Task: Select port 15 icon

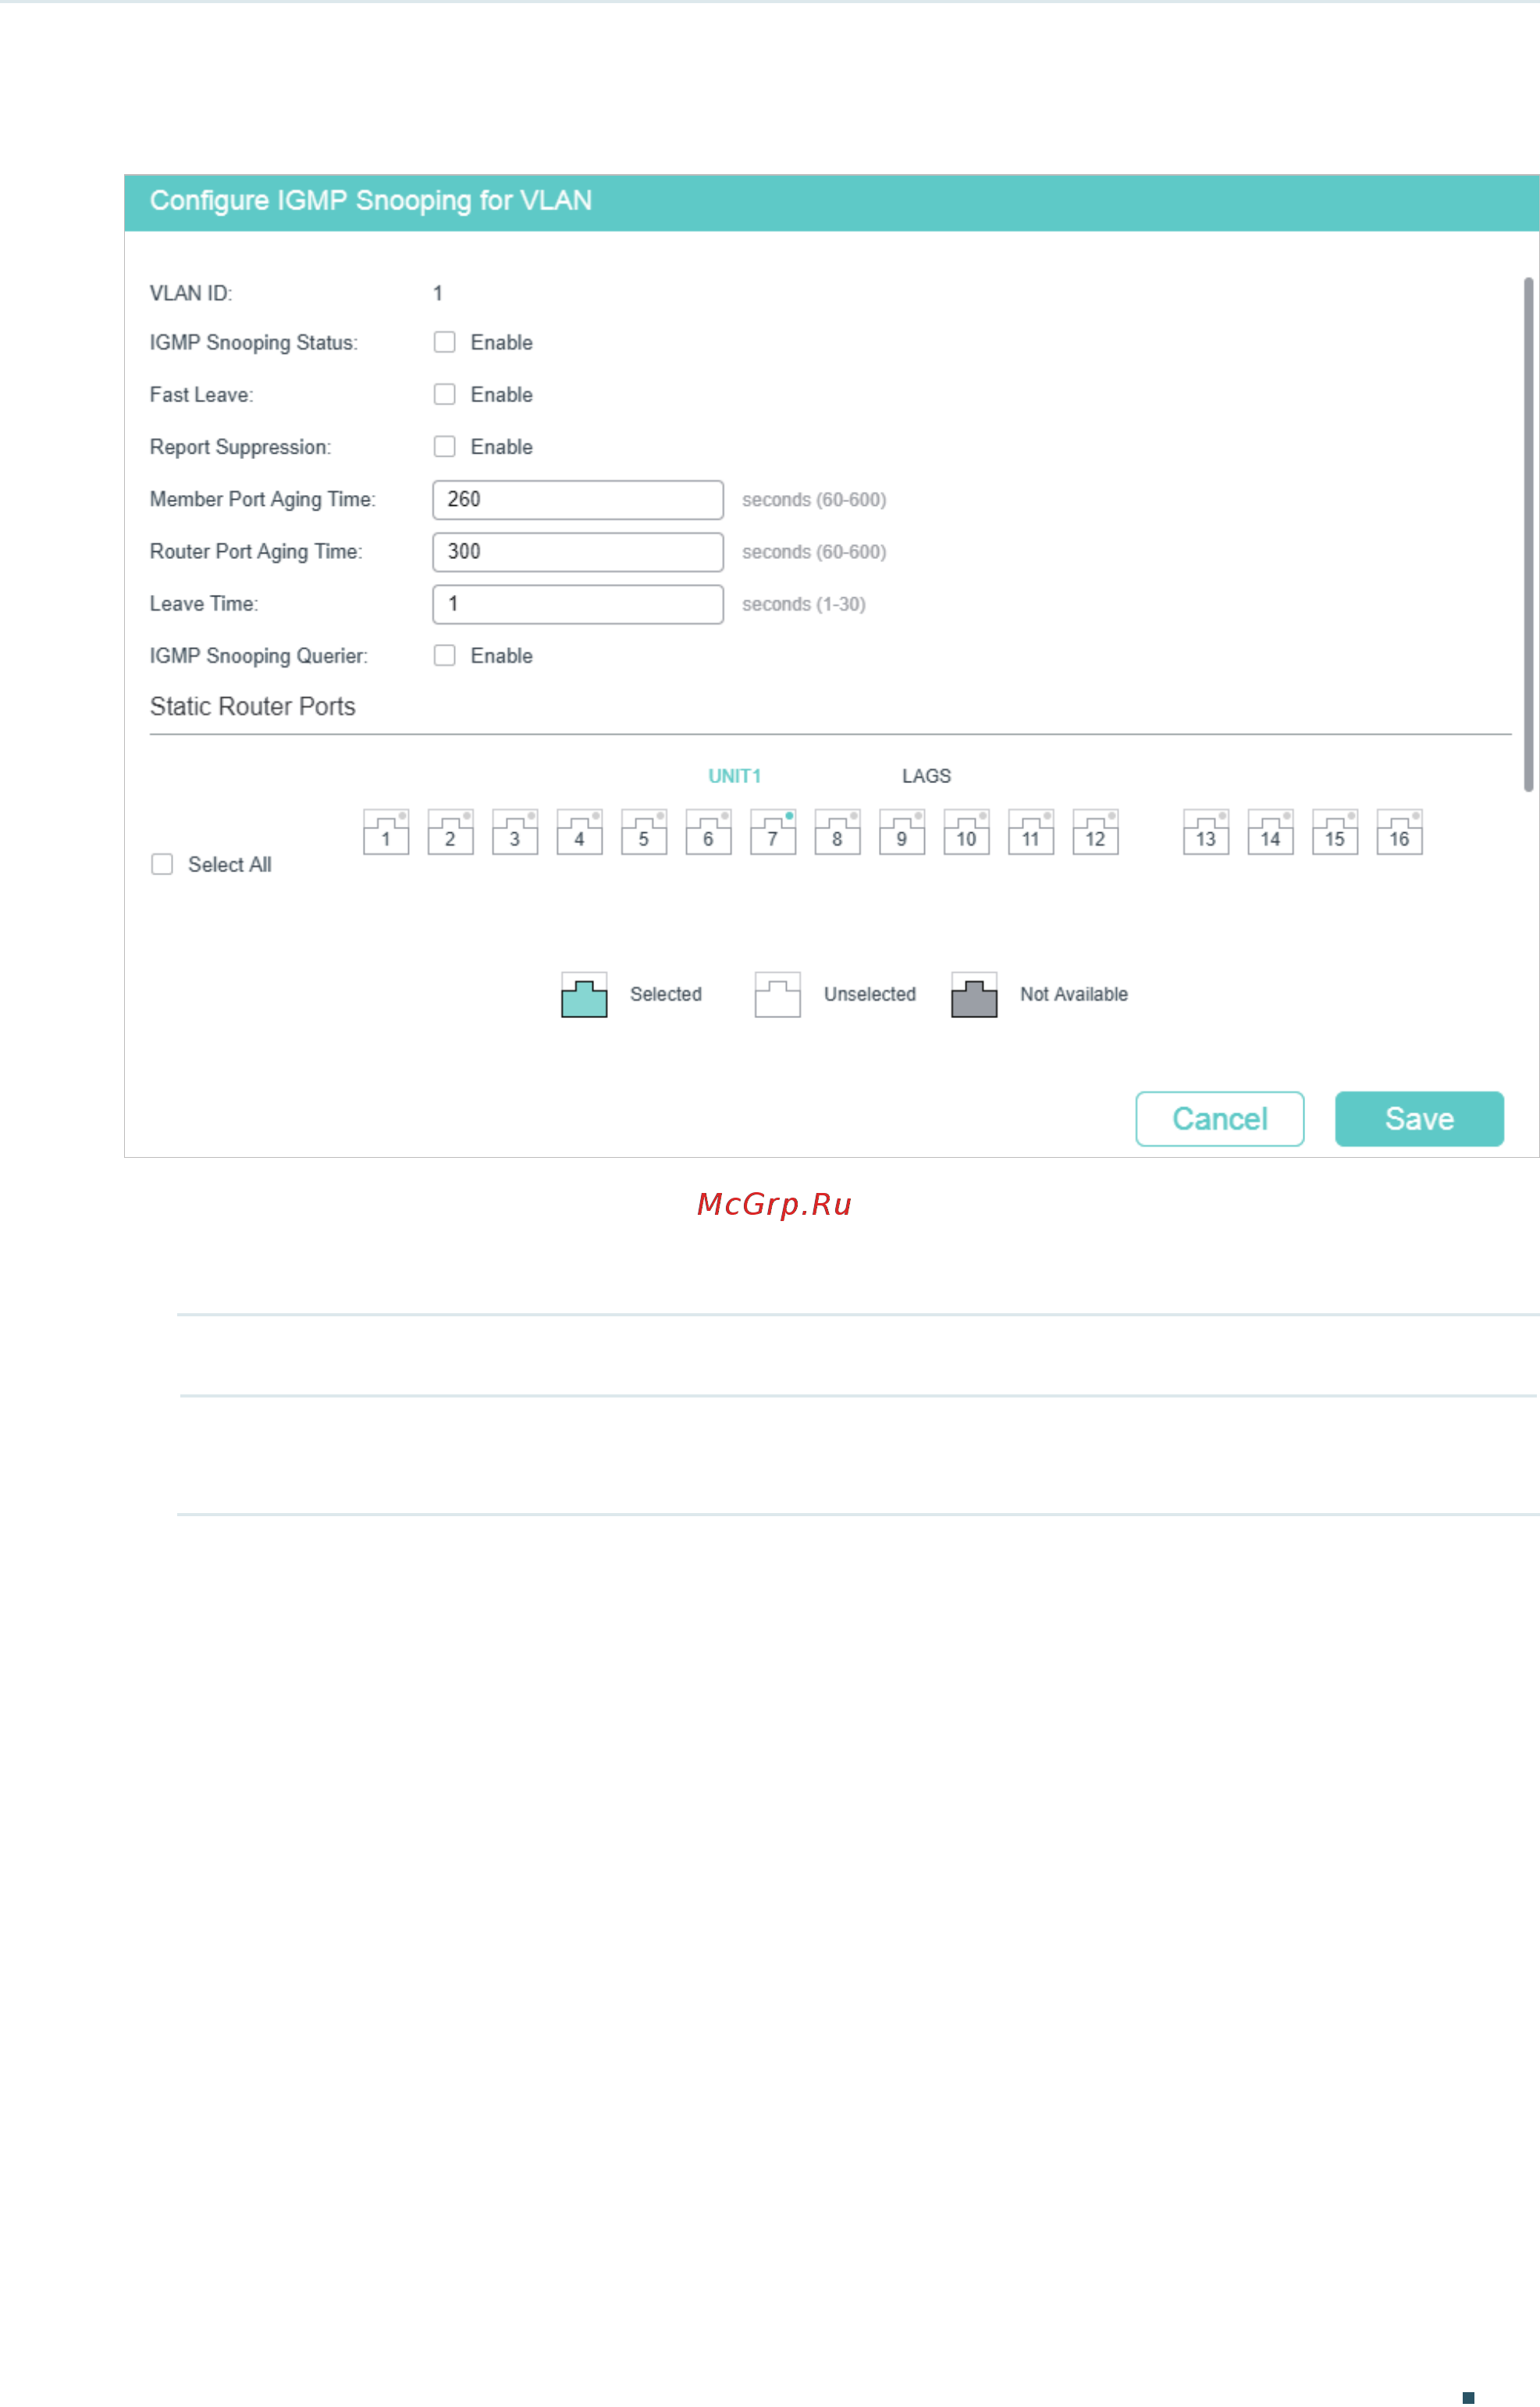Action: (x=1335, y=832)
